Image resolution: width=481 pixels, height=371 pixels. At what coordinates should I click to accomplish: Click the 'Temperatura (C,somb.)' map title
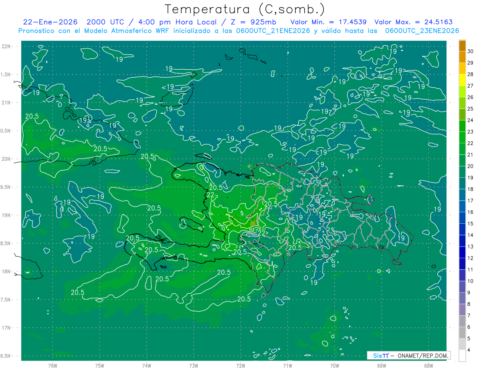point(245,9)
